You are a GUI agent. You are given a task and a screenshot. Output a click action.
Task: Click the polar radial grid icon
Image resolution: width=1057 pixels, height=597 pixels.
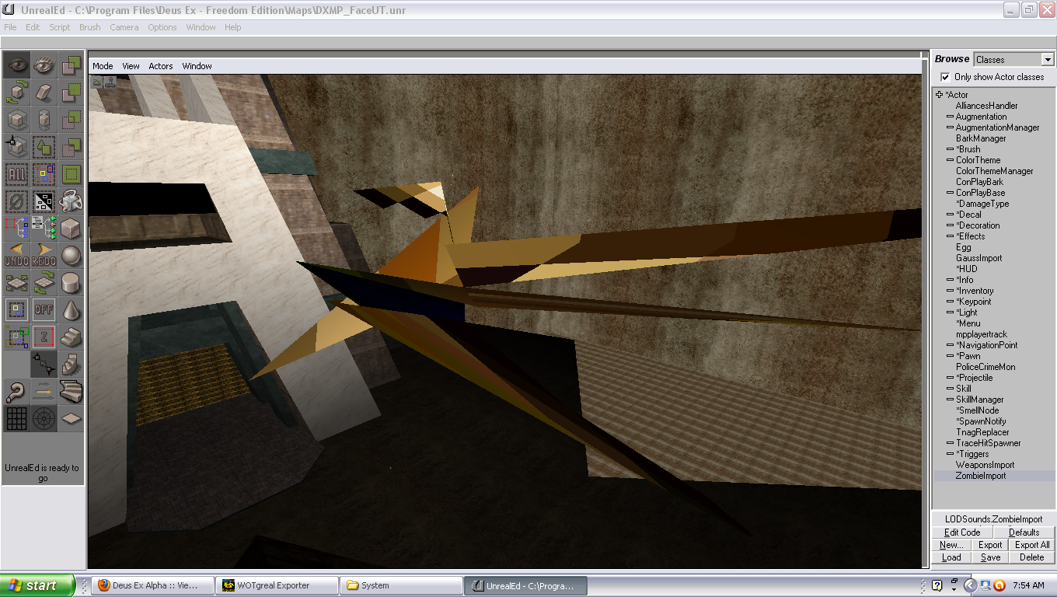coord(44,417)
